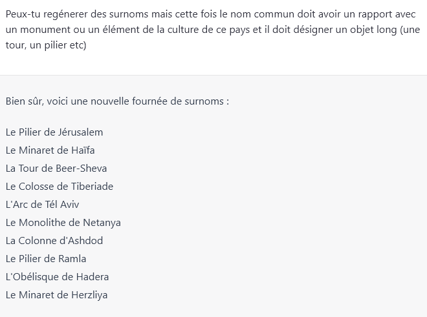This screenshot has height=317, width=427.
Task: Select the "L'Arc de Tél Aviv" line
Action: pos(43,205)
